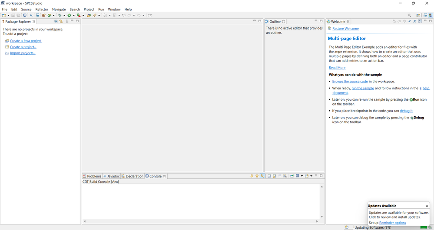Click the debug it link
Screen dimensions: 434x230
(406, 111)
